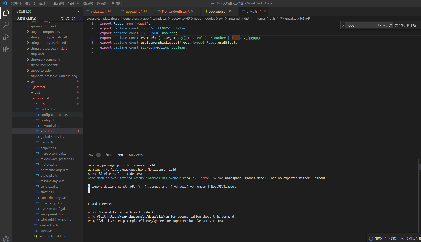Open the Search view in activity bar
The width and height of the screenshot is (421, 242).
click(x=6, y=25)
